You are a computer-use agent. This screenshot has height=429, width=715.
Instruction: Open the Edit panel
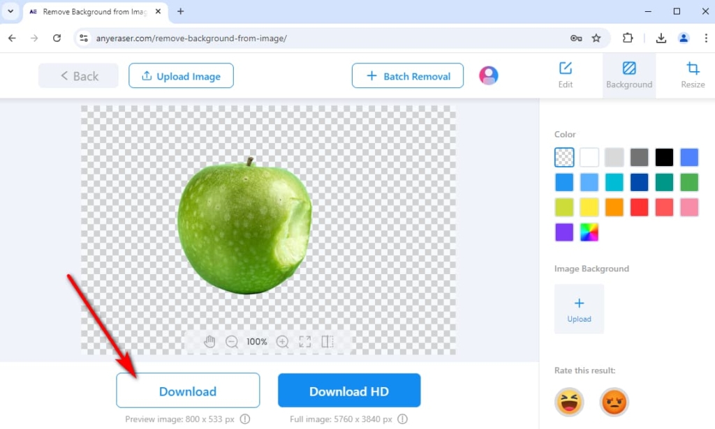(565, 75)
